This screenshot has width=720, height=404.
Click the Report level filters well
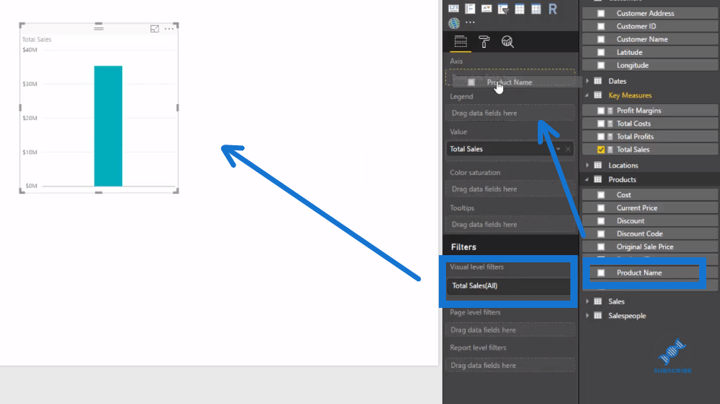pos(510,366)
